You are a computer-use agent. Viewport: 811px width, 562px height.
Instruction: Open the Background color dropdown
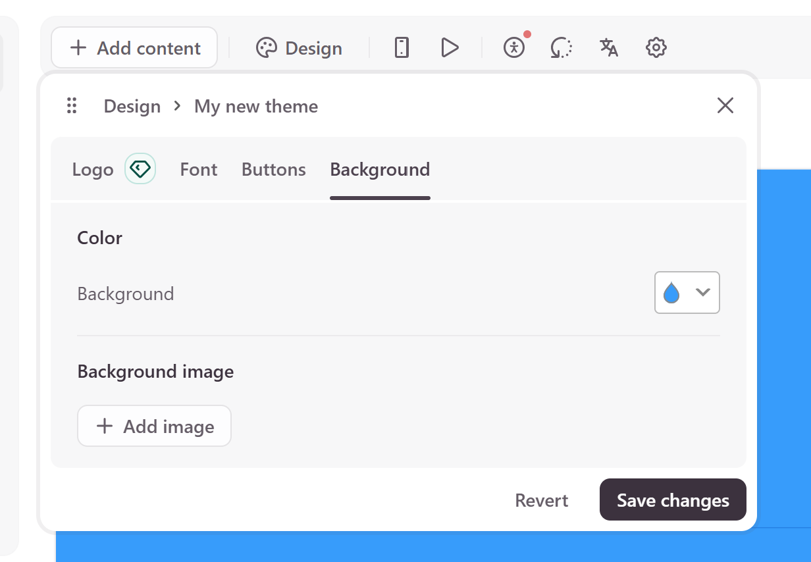(x=687, y=292)
